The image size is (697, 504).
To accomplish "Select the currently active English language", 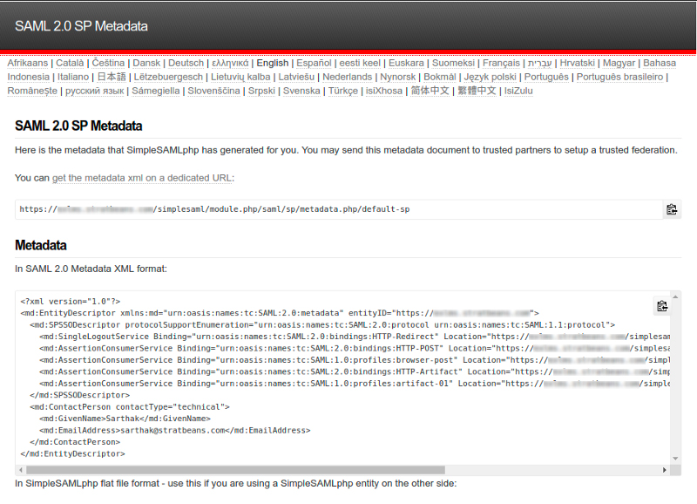I will pyautogui.click(x=272, y=63).
